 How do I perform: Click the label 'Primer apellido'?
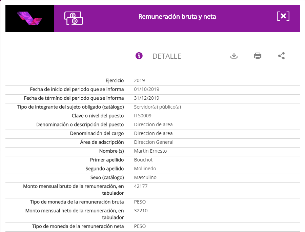point(107,160)
